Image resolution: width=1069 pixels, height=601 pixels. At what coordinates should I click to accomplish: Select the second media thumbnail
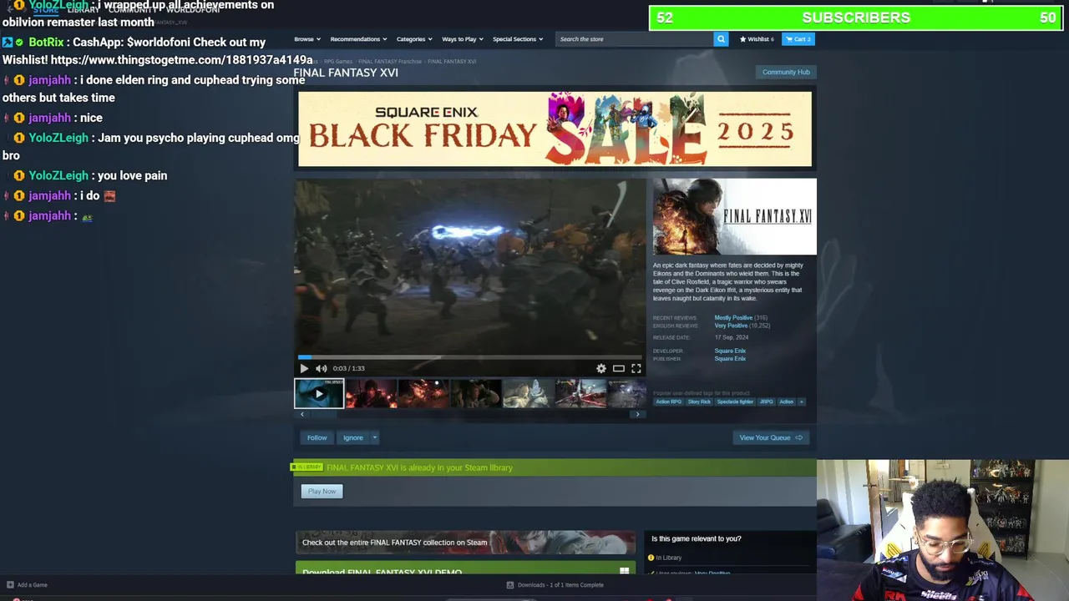point(372,393)
